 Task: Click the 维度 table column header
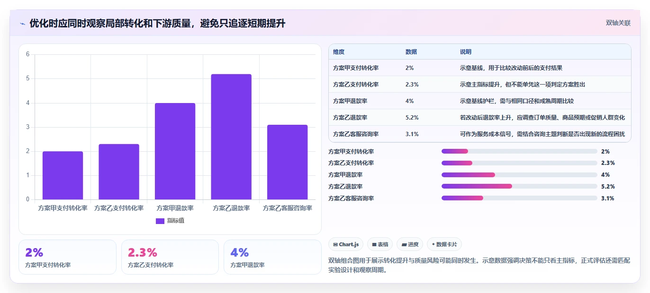click(339, 52)
